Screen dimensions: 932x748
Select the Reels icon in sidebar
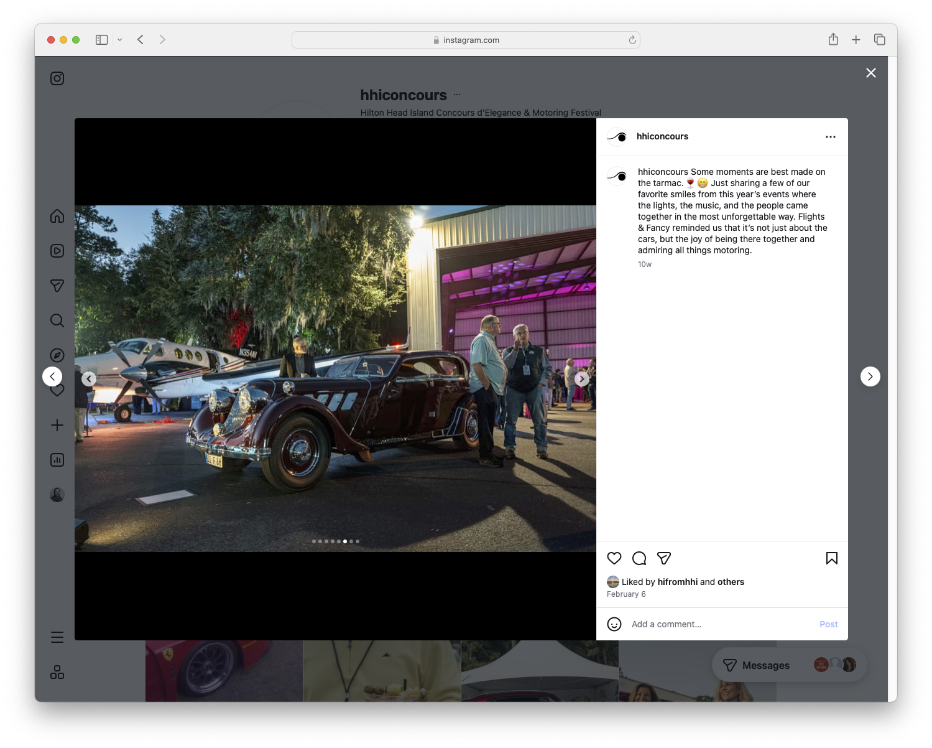[x=57, y=251]
